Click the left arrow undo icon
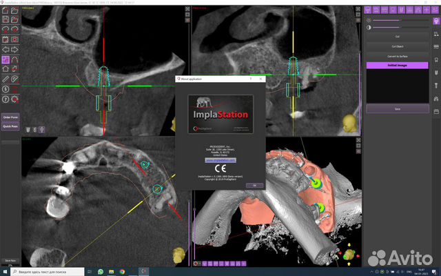This screenshot has width=441, height=276. coord(6,50)
